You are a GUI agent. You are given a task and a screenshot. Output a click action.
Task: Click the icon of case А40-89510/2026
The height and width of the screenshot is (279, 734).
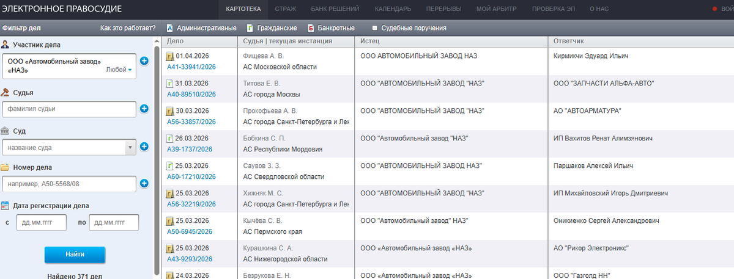pyautogui.click(x=171, y=84)
